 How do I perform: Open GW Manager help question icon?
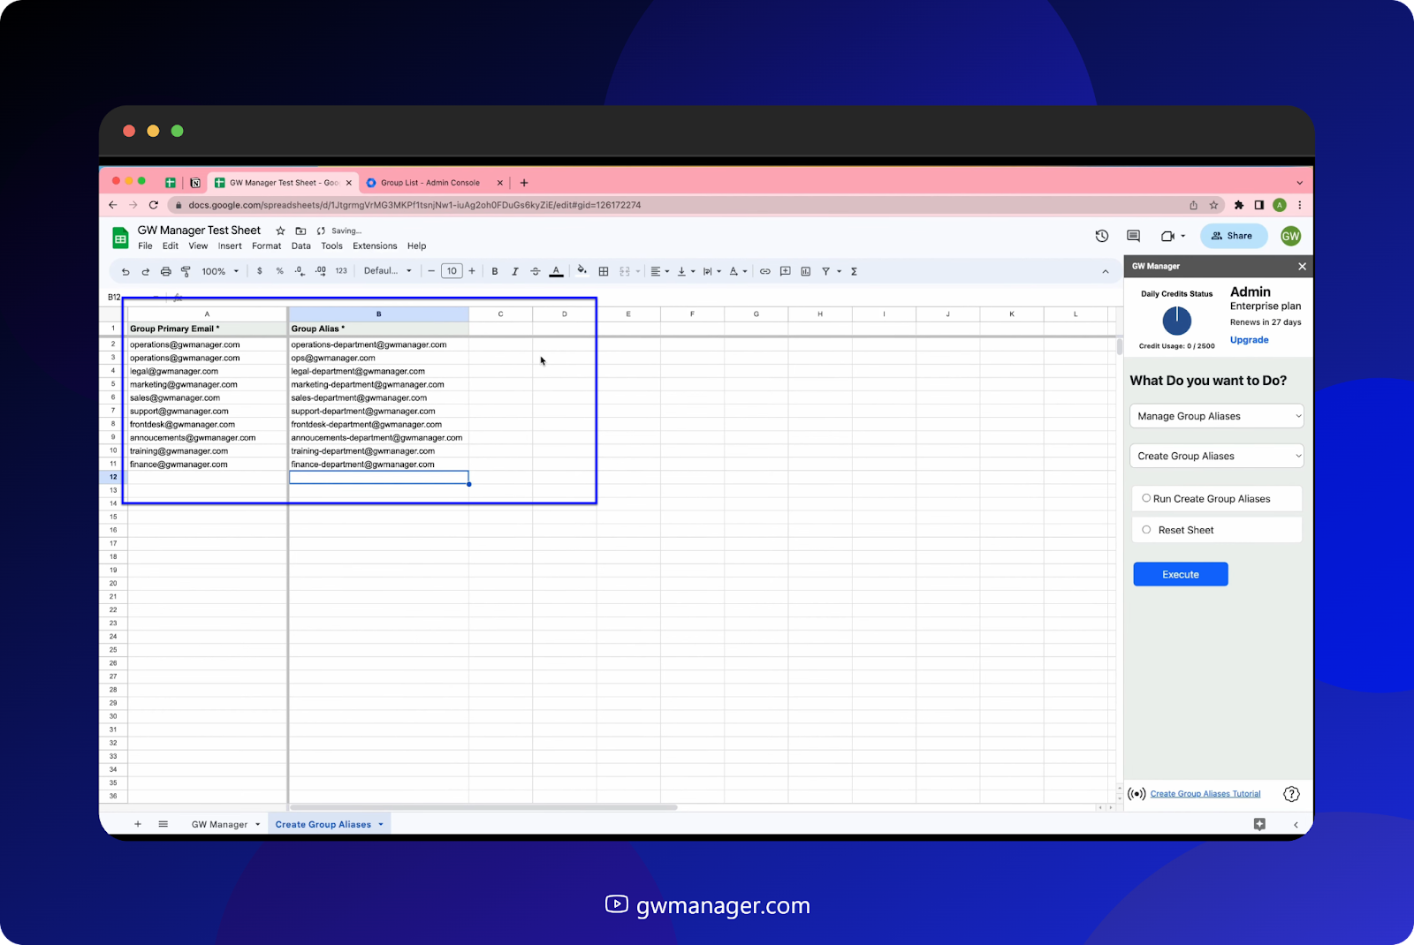click(x=1291, y=794)
